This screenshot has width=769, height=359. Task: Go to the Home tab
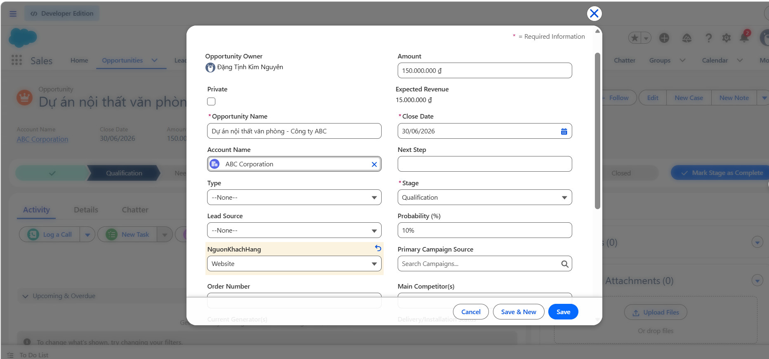click(x=79, y=60)
